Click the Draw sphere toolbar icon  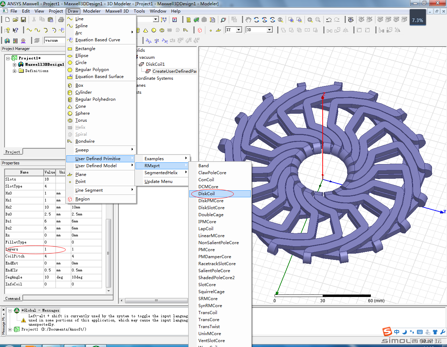(x=154, y=30)
